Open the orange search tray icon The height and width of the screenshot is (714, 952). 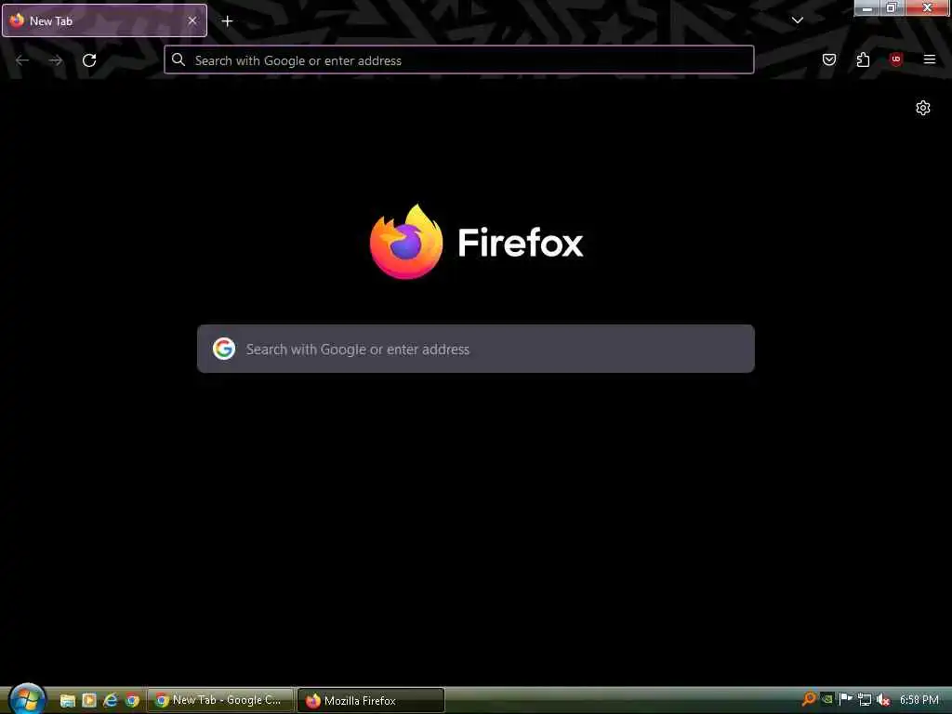click(x=809, y=699)
